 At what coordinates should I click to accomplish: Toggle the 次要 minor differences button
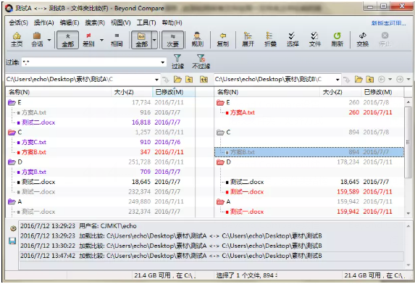tap(172, 40)
